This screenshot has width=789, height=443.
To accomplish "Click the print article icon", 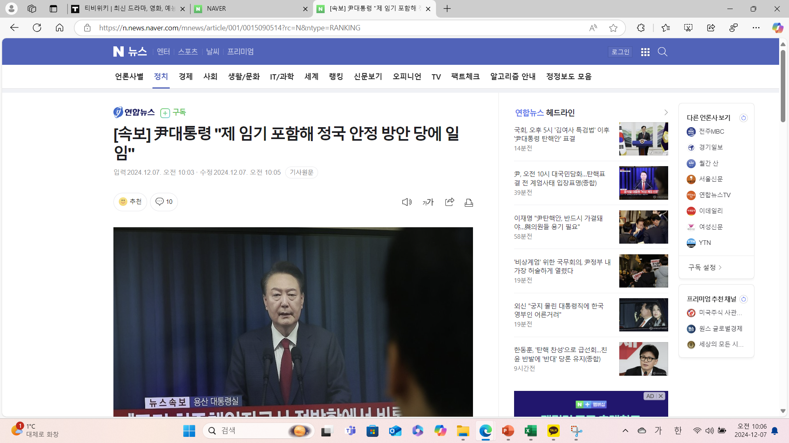I will (469, 202).
